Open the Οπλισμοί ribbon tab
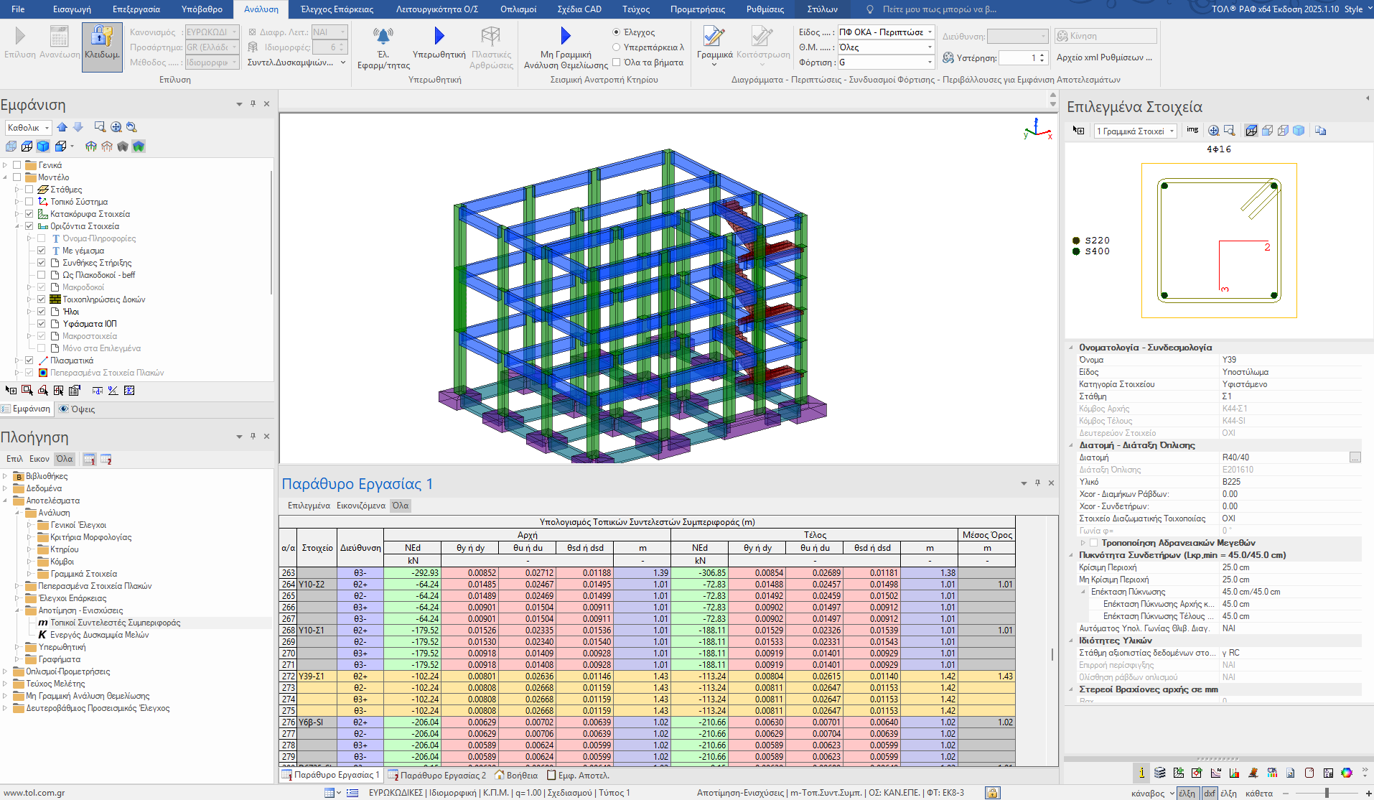The width and height of the screenshot is (1374, 800). click(x=518, y=9)
